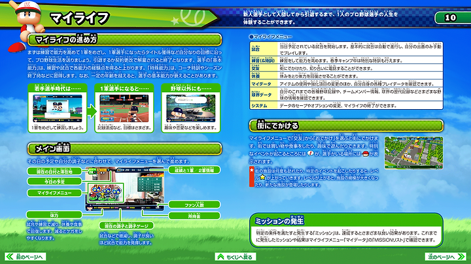The width and height of the screenshot is (471, 264).
Task: Select the 練習(&特訓) row in the menu table
Action: click(x=346, y=60)
